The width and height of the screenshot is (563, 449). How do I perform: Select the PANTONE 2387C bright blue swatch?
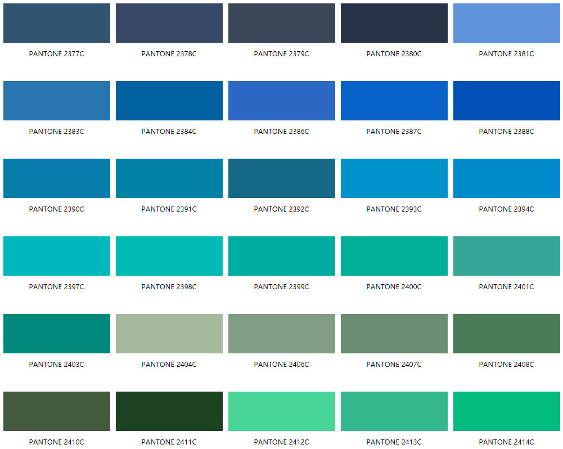[x=394, y=101]
